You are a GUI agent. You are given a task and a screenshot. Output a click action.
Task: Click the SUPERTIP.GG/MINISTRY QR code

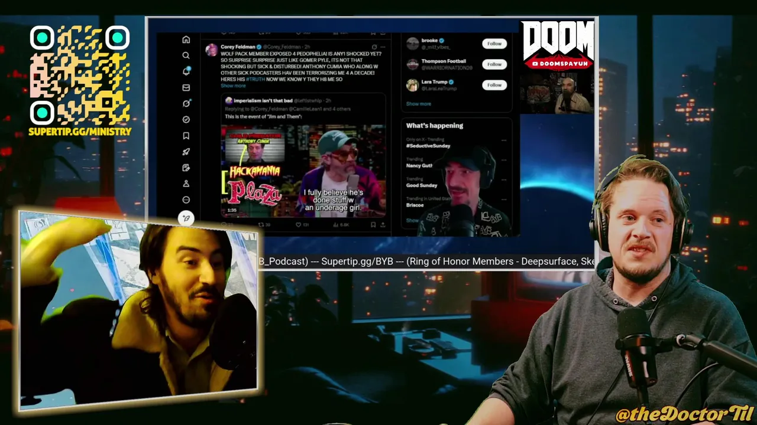click(x=80, y=76)
